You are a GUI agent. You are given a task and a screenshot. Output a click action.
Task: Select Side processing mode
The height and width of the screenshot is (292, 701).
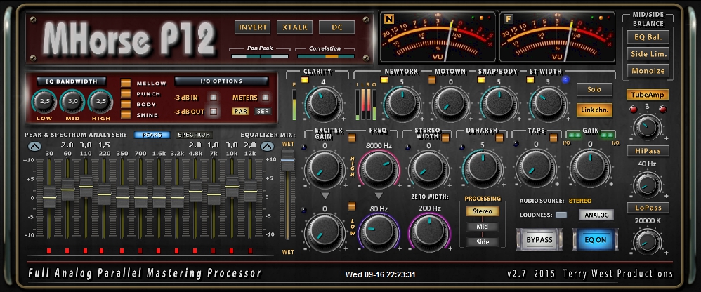(x=483, y=242)
